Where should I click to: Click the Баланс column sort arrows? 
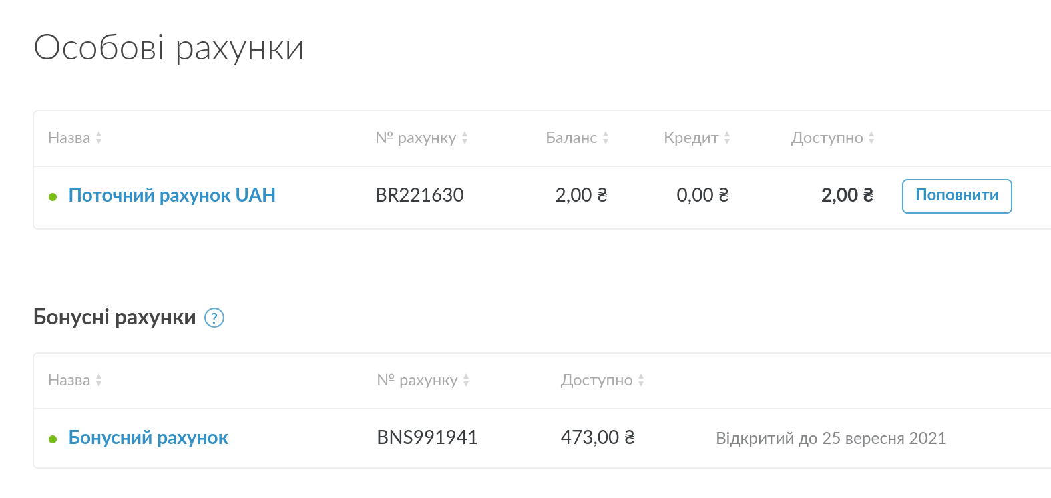click(x=606, y=138)
